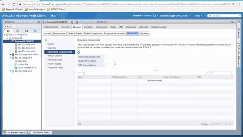Open the Update Manager tab
Viewport: 243px width, 137px height.
(x=159, y=27)
